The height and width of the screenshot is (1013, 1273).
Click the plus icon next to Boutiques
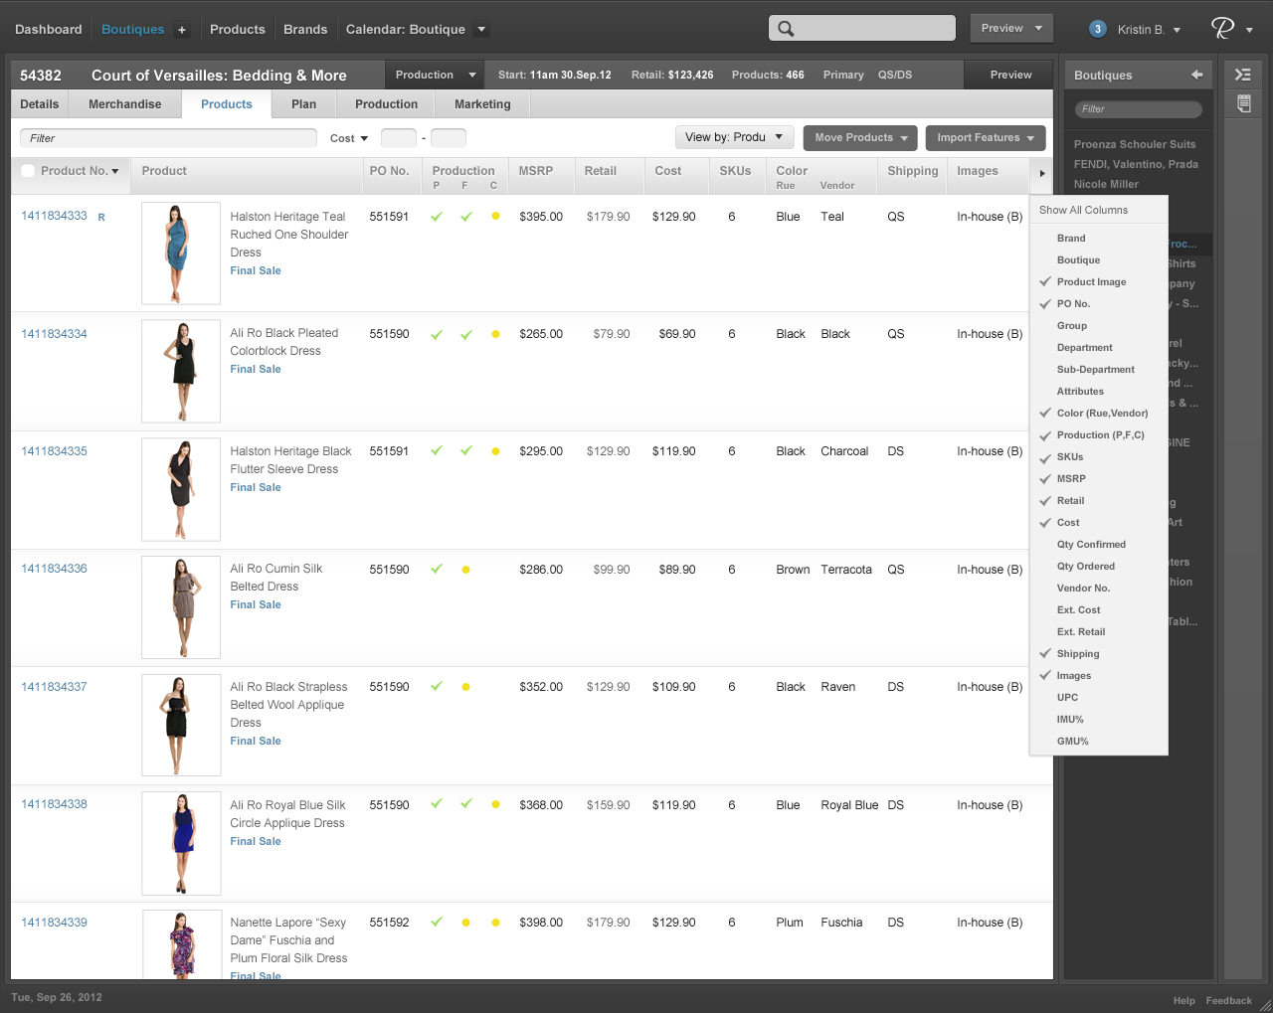coord(182,30)
